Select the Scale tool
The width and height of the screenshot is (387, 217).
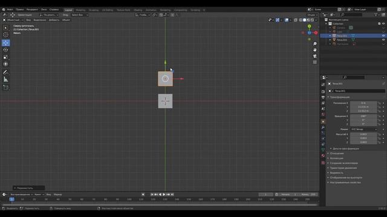coord(5,57)
